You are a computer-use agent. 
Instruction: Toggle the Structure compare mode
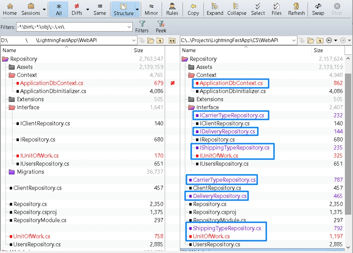tap(123, 9)
